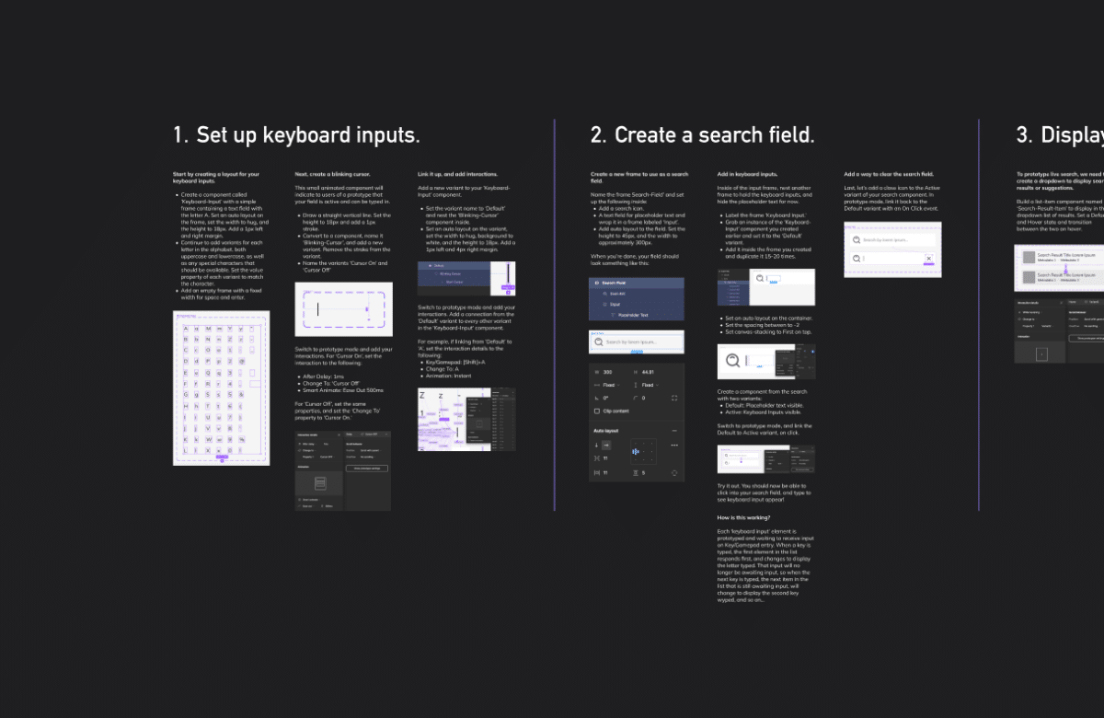The image size is (1104, 718).
Task: Select the magnifying glass icon in the search mockup
Action: pyautogui.click(x=598, y=342)
